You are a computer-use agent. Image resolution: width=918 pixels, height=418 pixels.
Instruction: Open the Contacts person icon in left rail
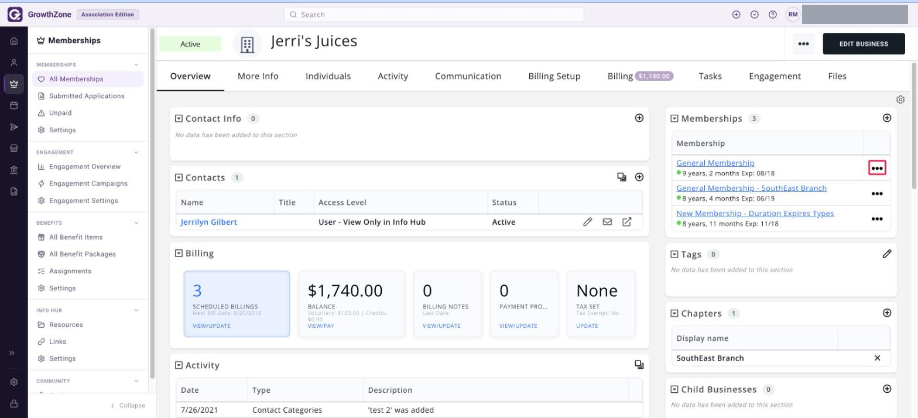[x=14, y=63]
